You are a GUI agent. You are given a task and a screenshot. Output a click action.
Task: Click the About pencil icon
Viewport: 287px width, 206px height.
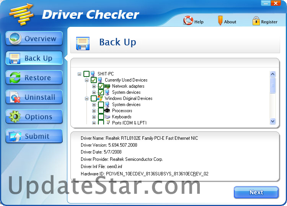[x=220, y=21]
